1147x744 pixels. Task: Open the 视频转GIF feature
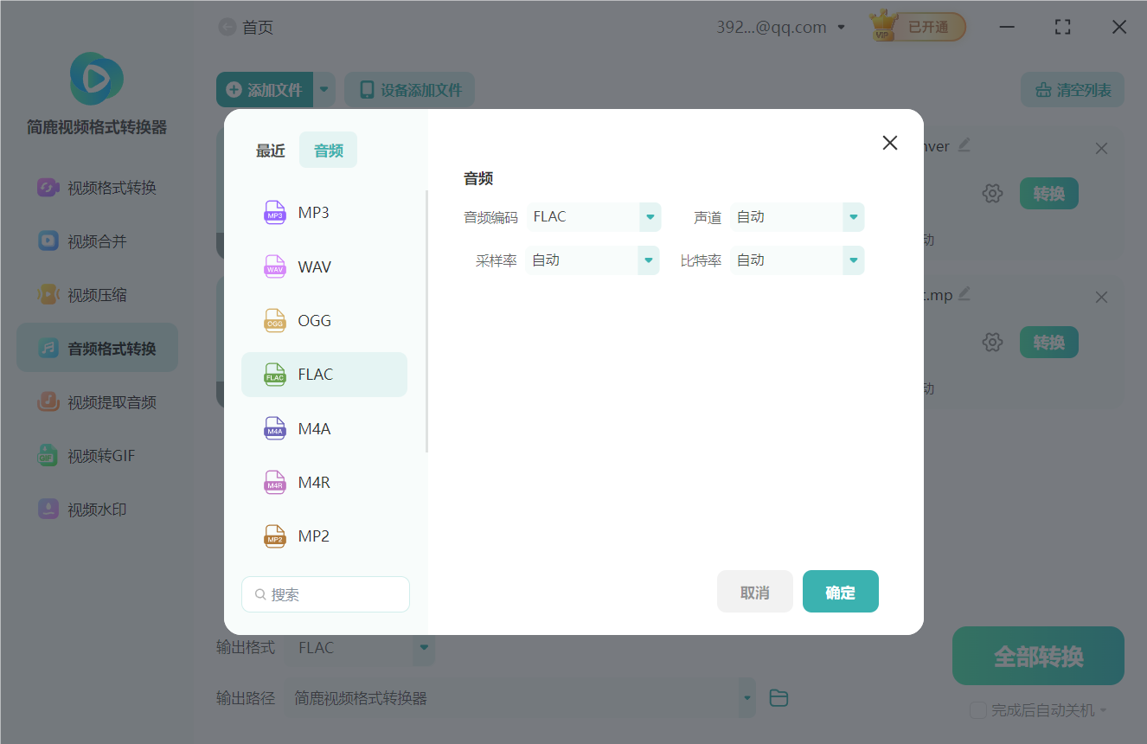[96, 455]
